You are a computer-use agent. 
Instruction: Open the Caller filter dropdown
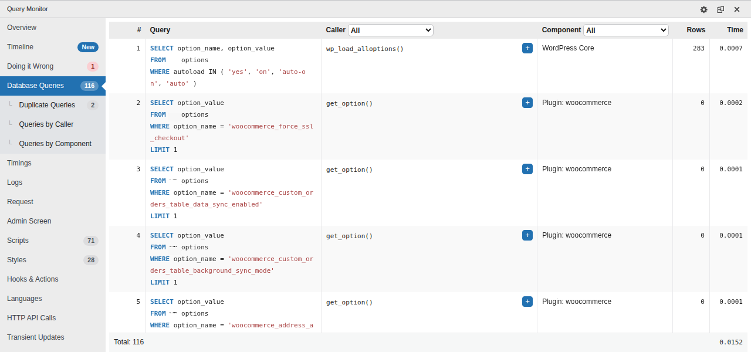coord(391,30)
